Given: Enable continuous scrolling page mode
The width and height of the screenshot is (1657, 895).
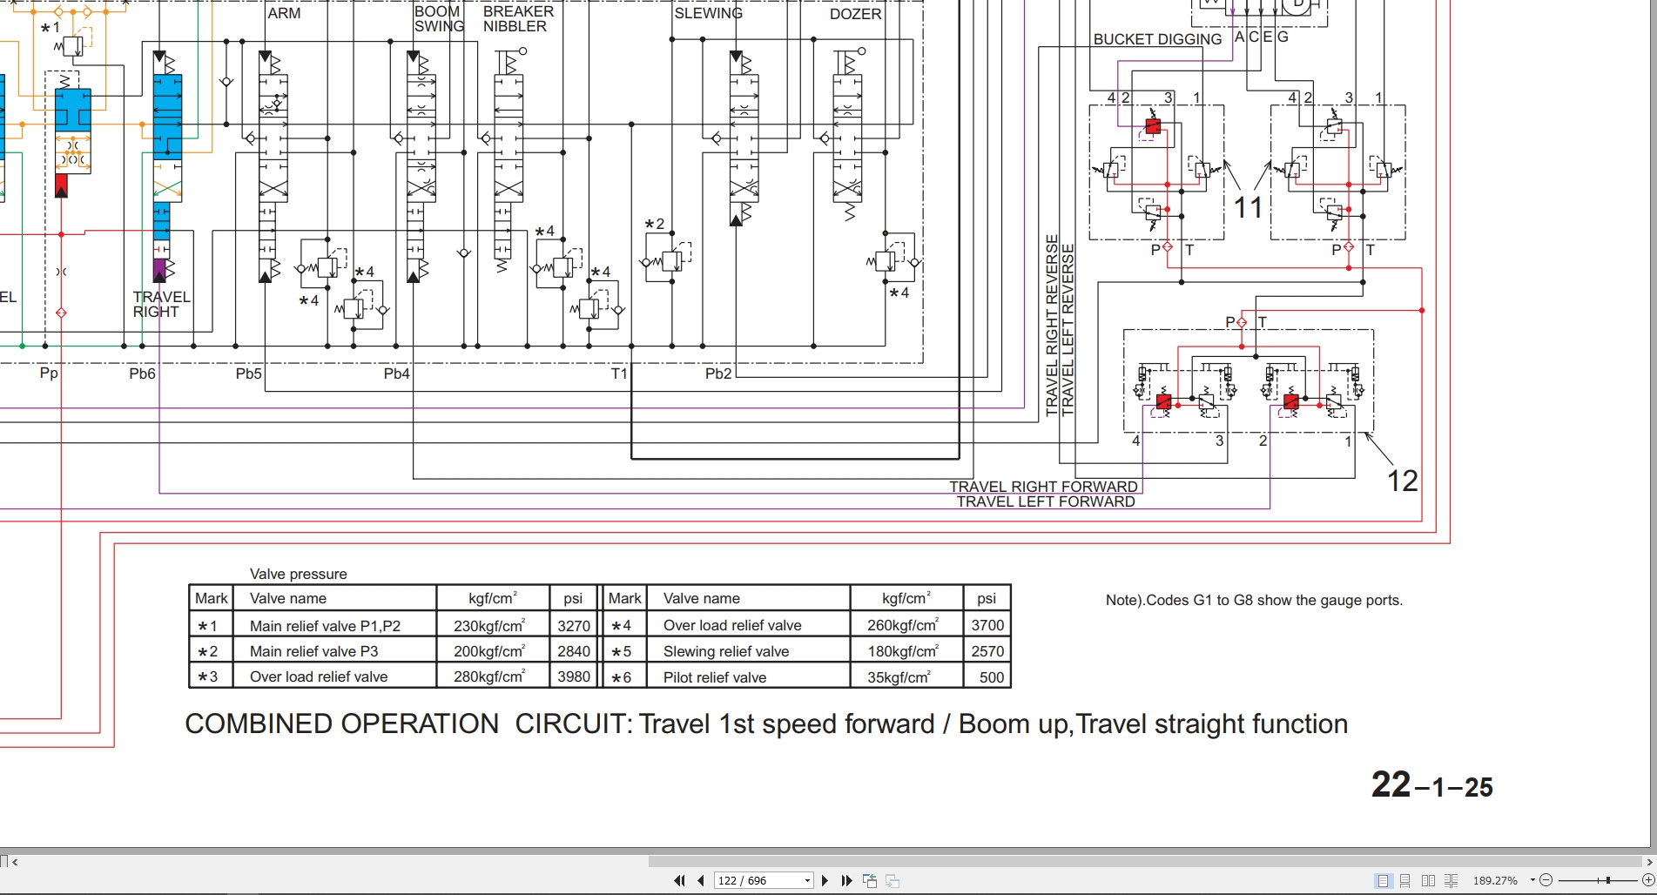Looking at the screenshot, I should (1405, 881).
